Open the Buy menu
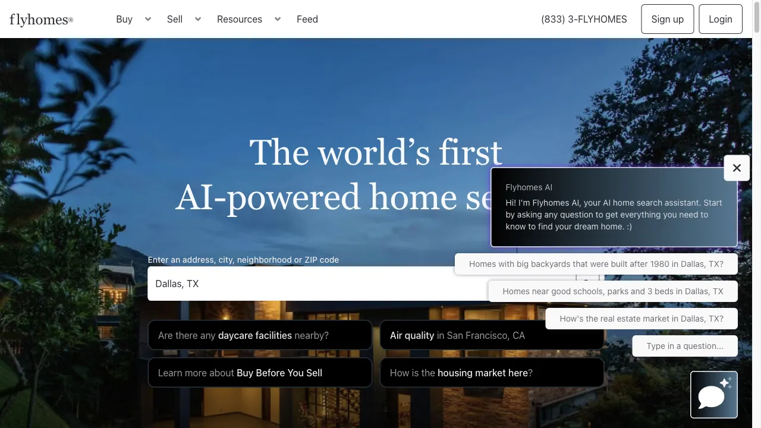 124,19
